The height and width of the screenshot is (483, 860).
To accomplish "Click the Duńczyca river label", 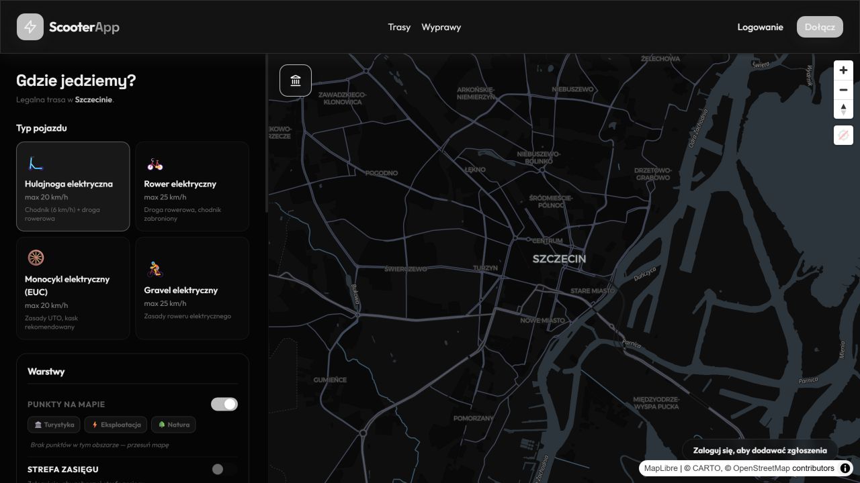I will [x=645, y=274].
